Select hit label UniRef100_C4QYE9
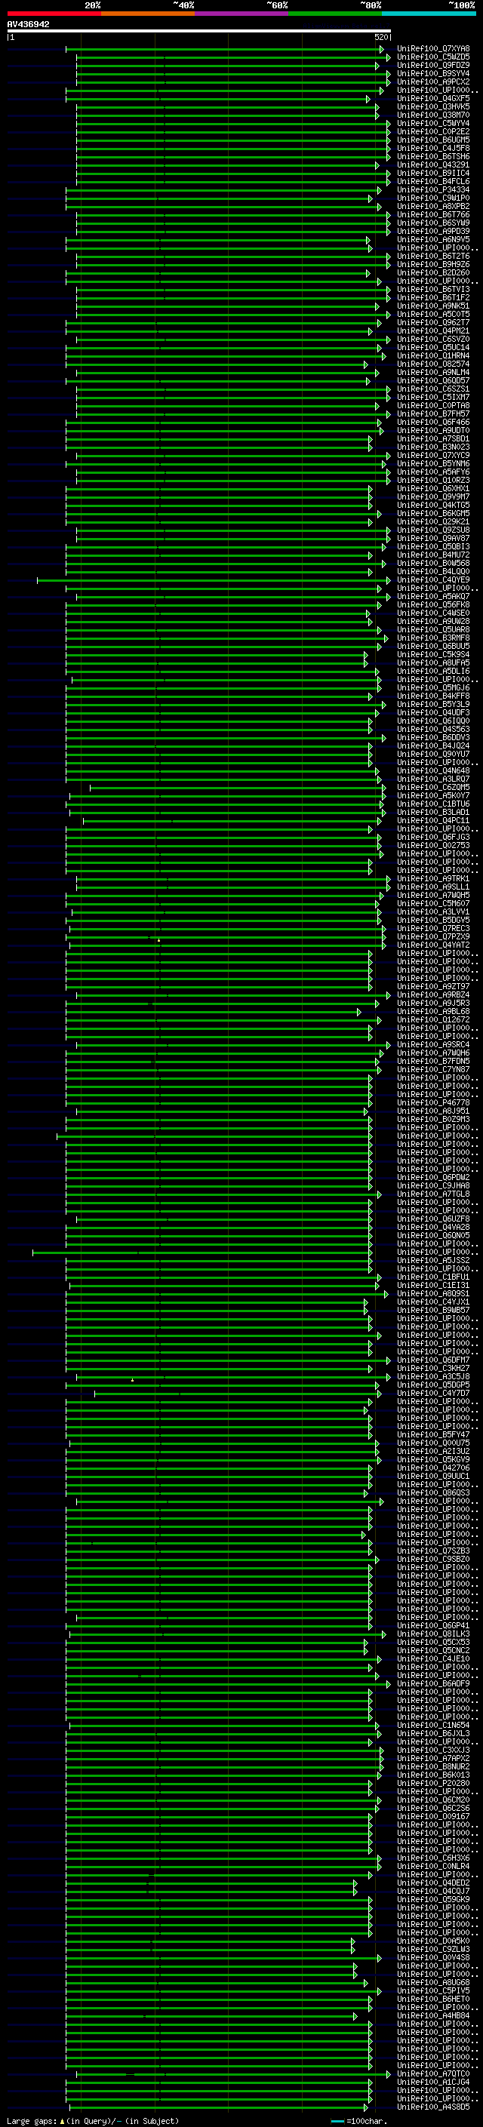 pyautogui.click(x=433, y=580)
